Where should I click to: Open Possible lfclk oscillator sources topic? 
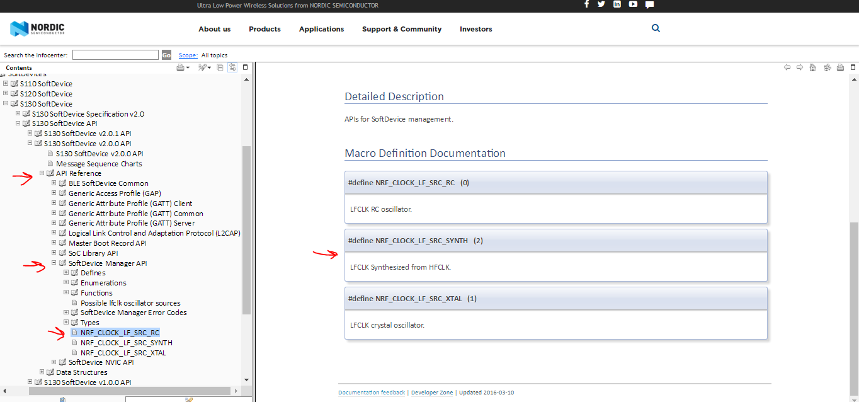pos(130,303)
